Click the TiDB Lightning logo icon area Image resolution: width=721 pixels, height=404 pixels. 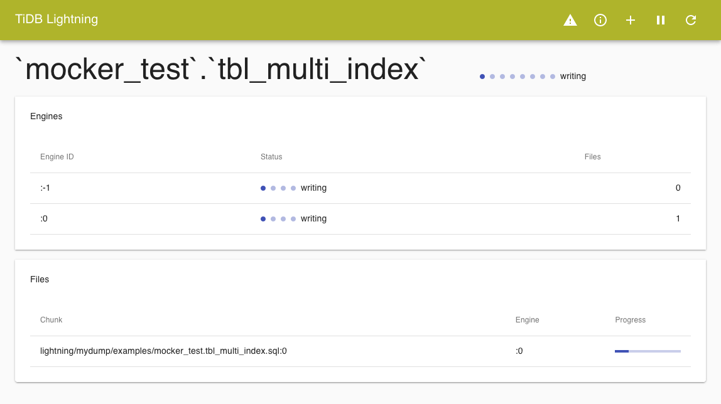pos(57,19)
